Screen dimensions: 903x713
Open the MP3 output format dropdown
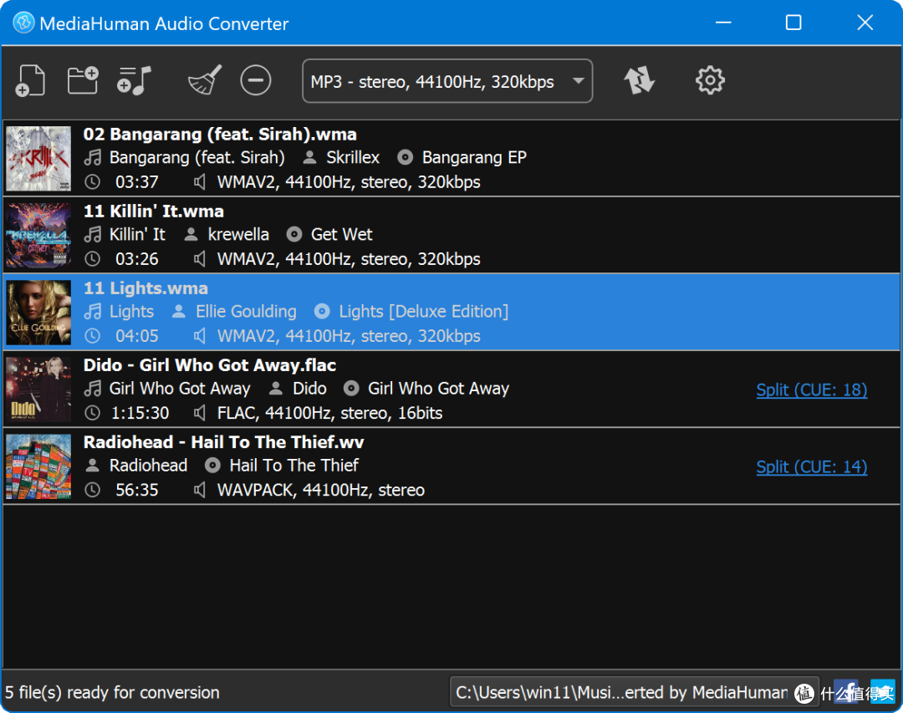[447, 81]
